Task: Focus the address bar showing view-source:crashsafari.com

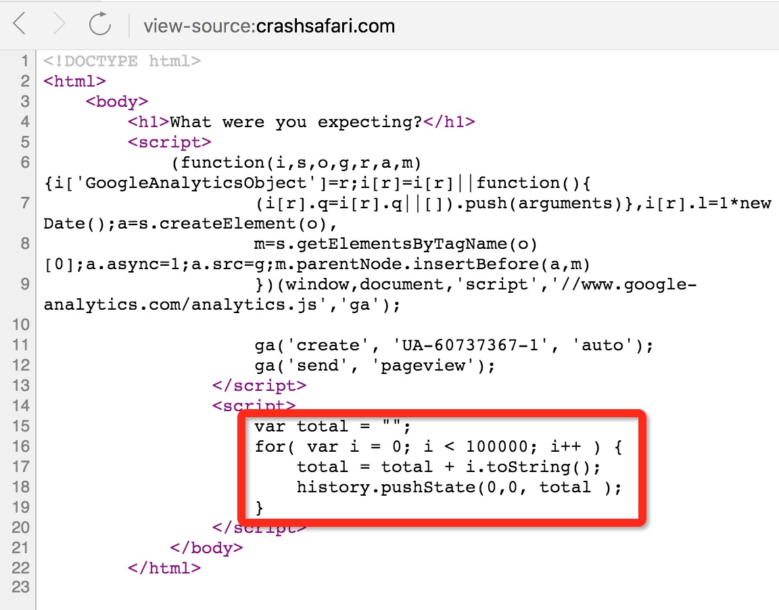Action: tap(269, 26)
